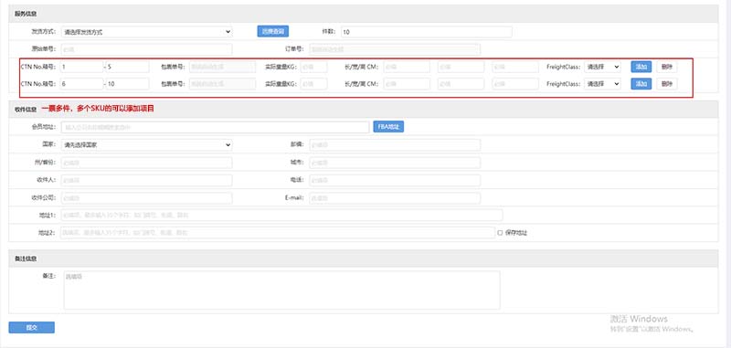The height and width of the screenshot is (348, 731).
Task: Click the E-mail input field
Action: 395,198
